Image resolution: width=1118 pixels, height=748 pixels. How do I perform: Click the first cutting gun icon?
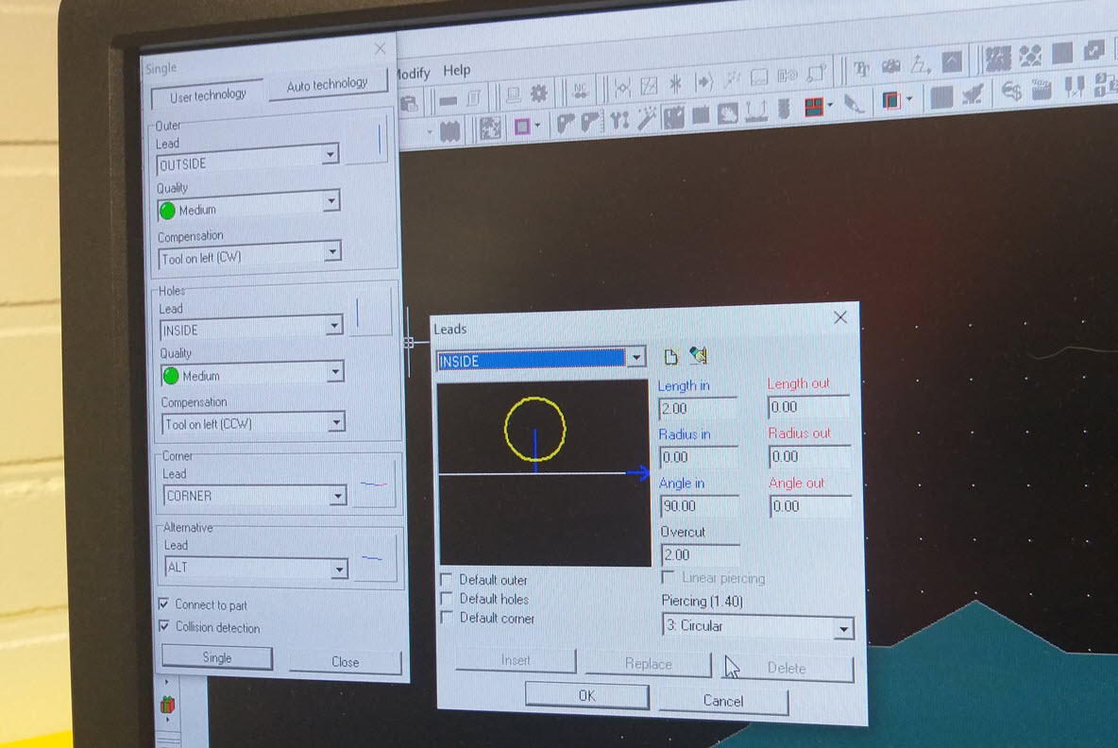[566, 124]
